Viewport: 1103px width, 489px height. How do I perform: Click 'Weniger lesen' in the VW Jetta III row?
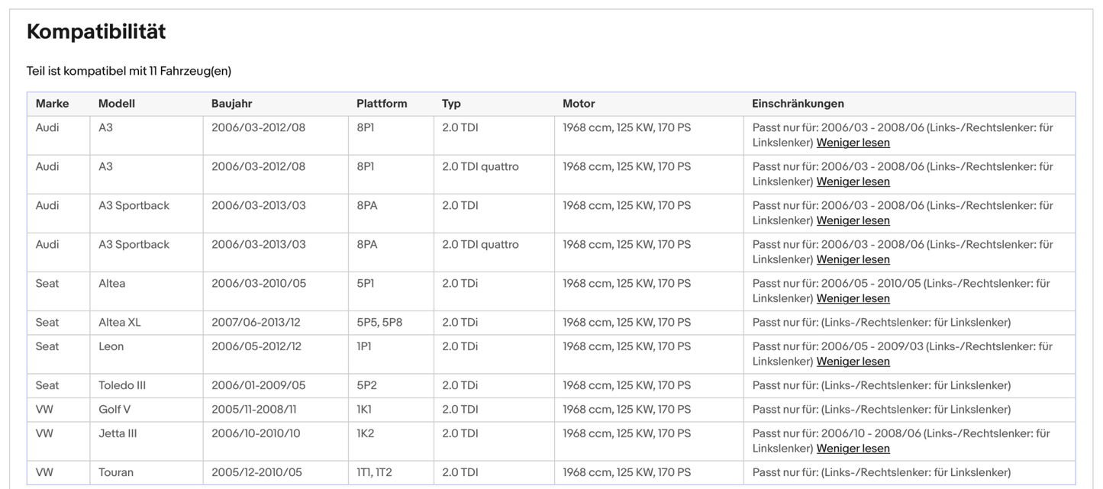click(x=853, y=449)
